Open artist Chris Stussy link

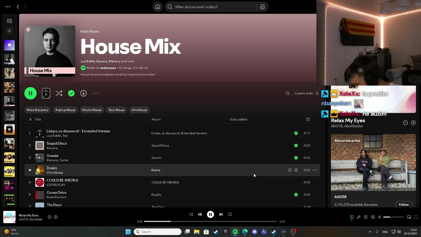pyautogui.click(x=55, y=172)
